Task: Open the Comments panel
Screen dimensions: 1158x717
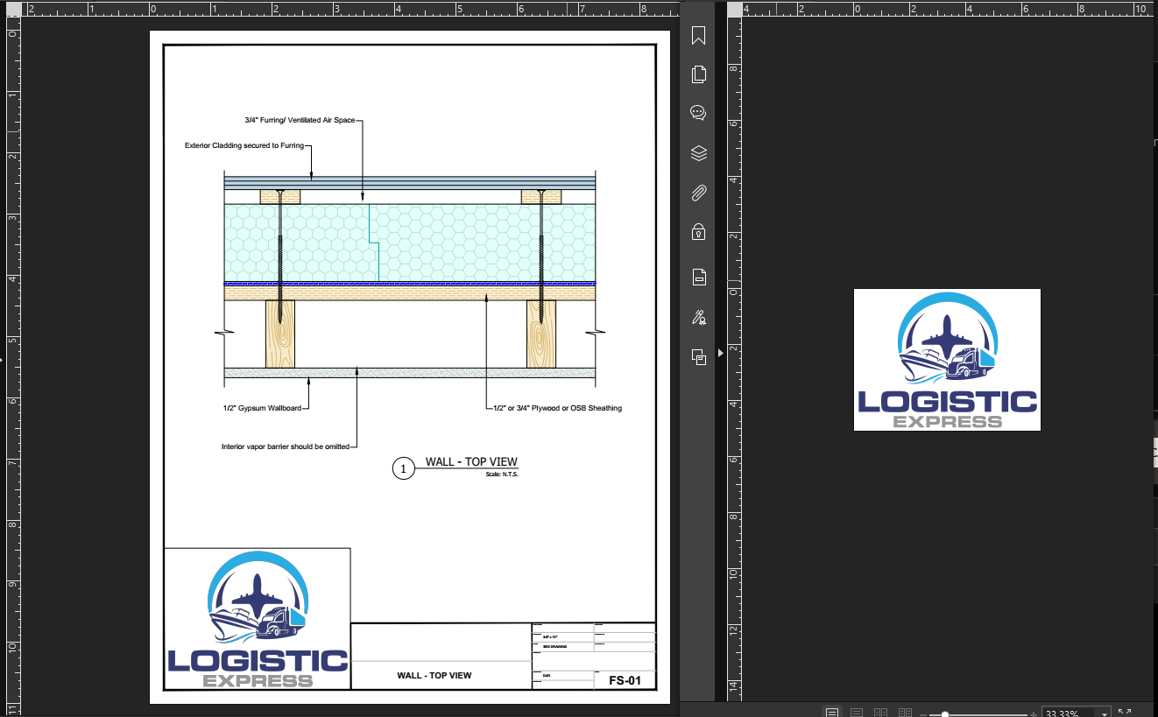Action: coord(698,113)
